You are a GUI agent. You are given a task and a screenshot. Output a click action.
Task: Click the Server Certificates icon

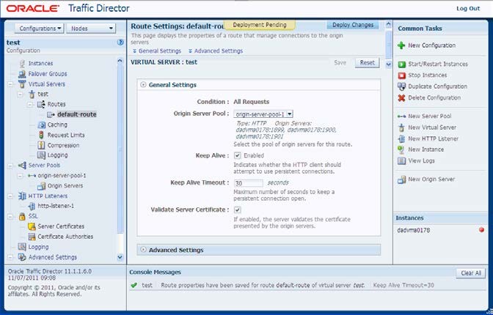tap(32, 226)
